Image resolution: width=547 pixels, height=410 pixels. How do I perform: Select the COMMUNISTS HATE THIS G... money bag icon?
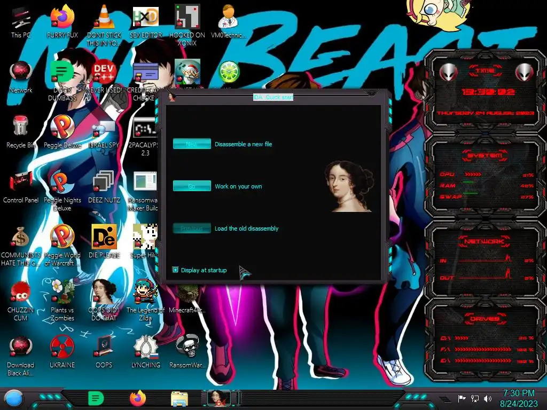21,246
